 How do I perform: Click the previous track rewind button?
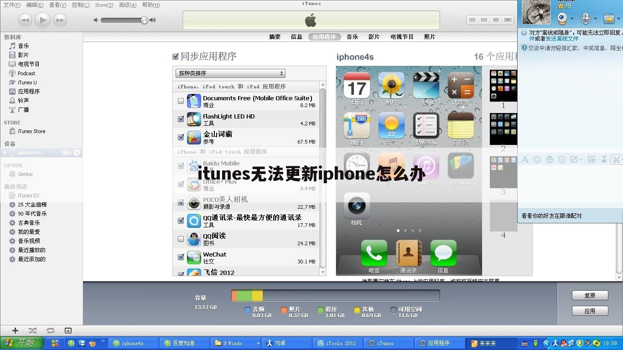(x=25, y=20)
